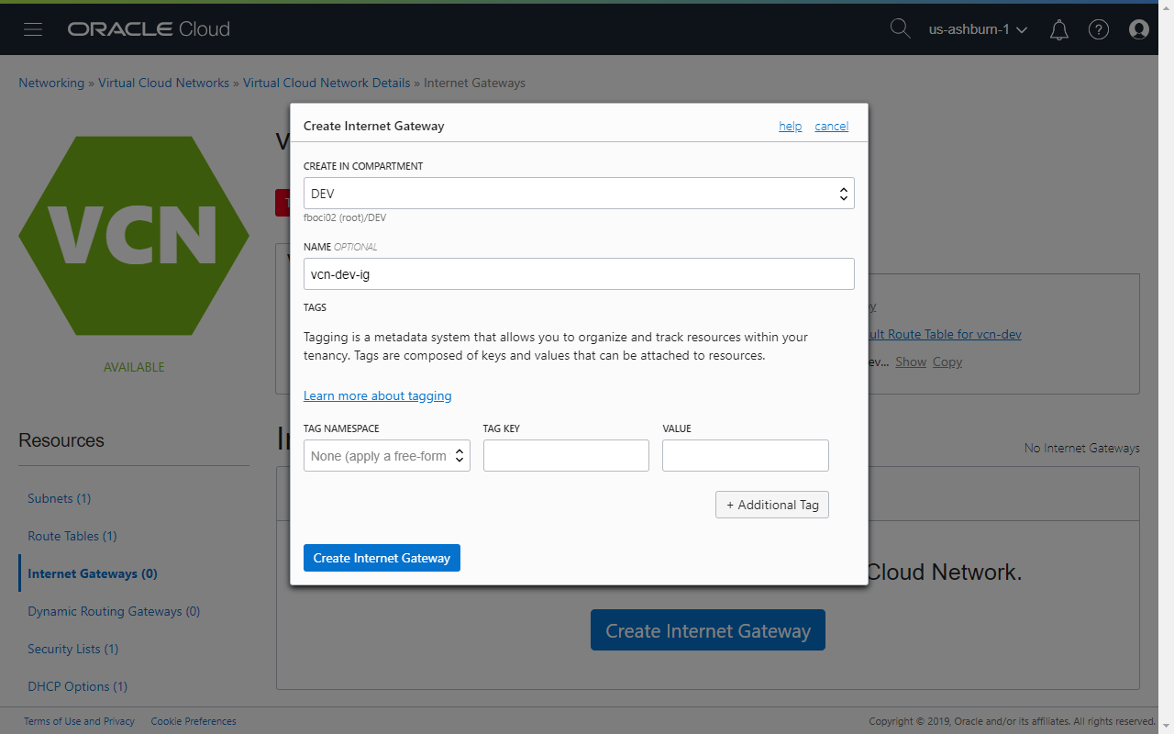
Task: Select Security Lists under Resources
Action: coord(72,649)
